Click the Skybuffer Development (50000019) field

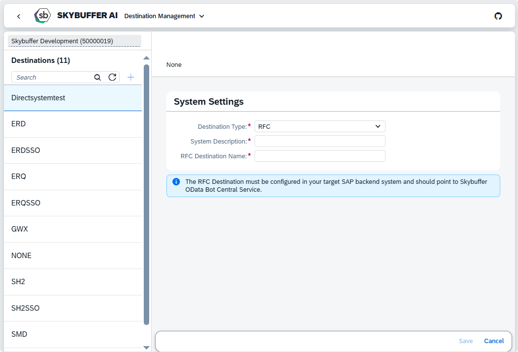(x=75, y=41)
